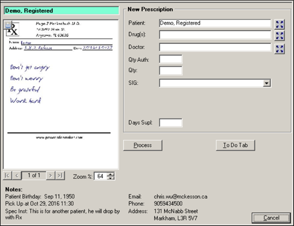
Task: Click the Qty Auth input field
Action: pos(171,60)
